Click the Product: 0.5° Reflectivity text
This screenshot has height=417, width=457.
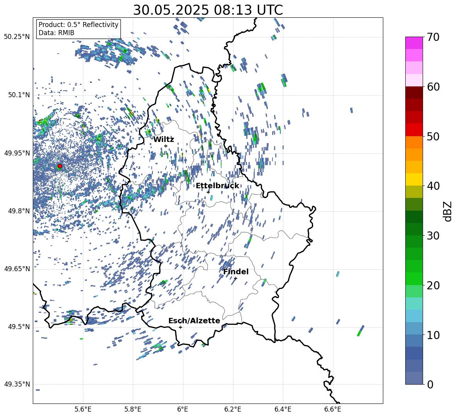coord(78,24)
